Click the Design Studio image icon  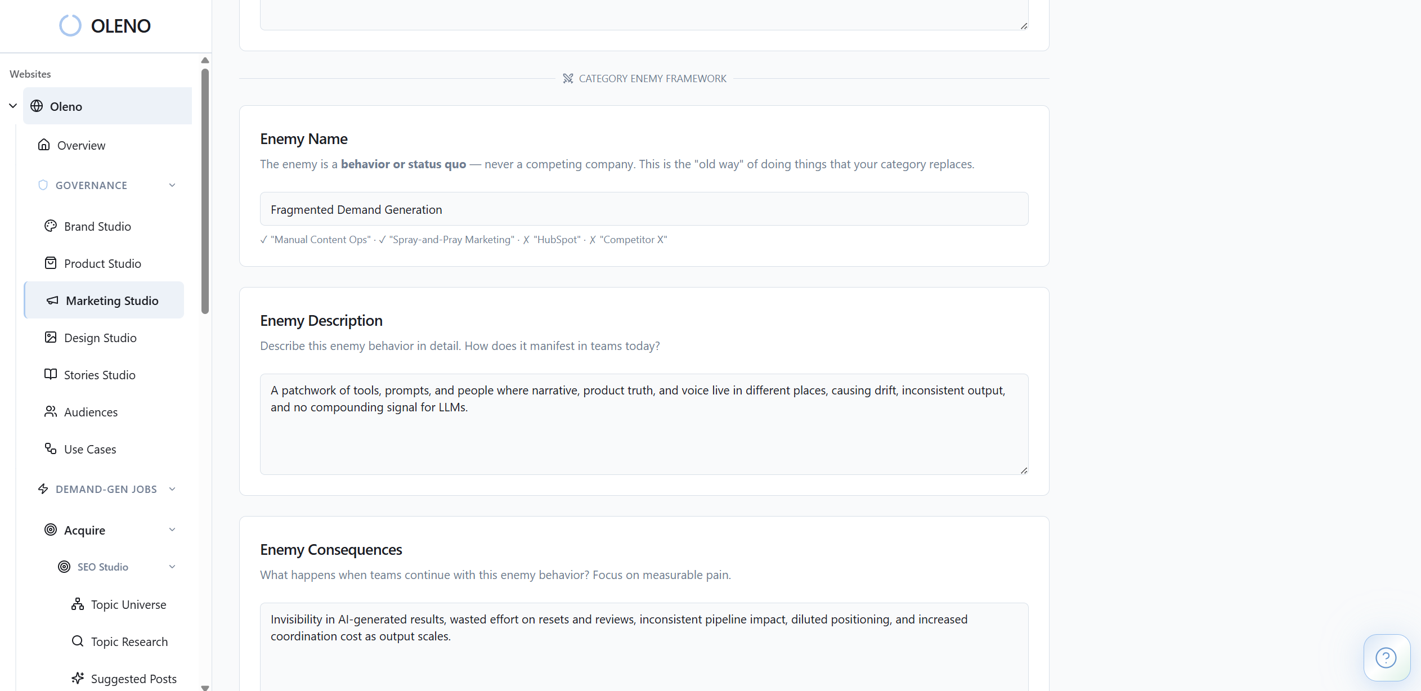point(51,338)
